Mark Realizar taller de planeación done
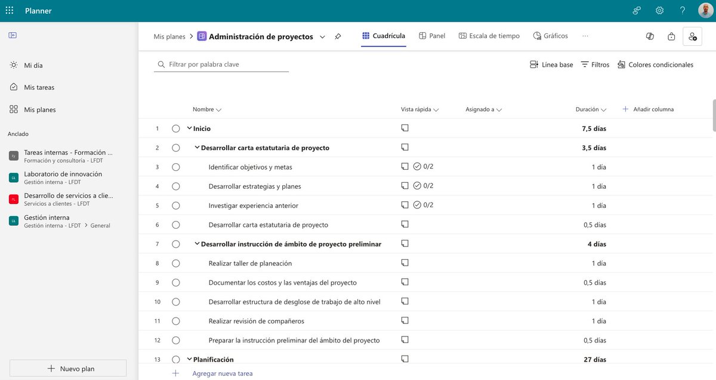The image size is (716, 380). 175,262
